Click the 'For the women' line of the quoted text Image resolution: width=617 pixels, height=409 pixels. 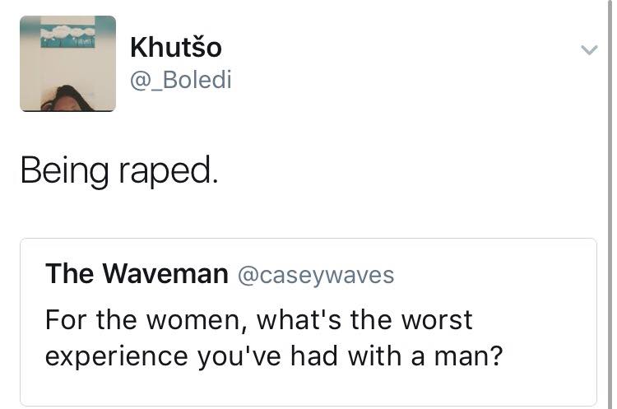[258, 319]
